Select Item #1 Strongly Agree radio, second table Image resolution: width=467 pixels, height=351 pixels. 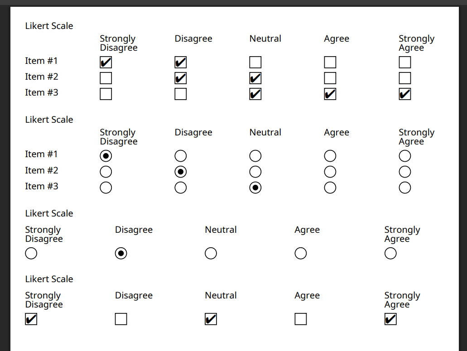[405, 156]
